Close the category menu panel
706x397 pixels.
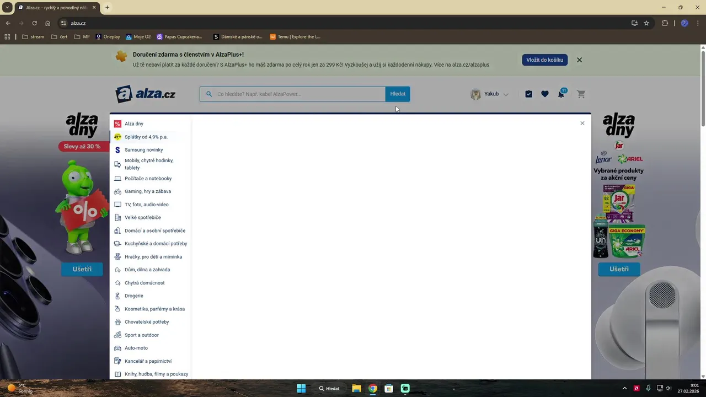click(582, 124)
